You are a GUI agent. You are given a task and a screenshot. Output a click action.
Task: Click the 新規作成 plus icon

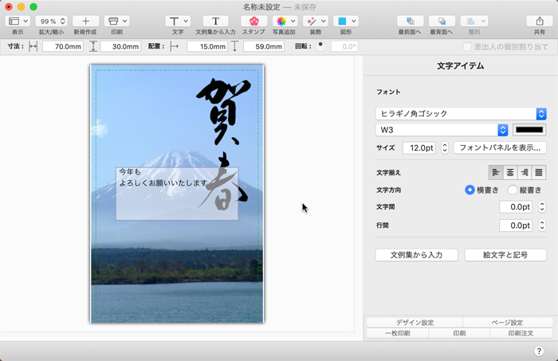click(x=85, y=21)
